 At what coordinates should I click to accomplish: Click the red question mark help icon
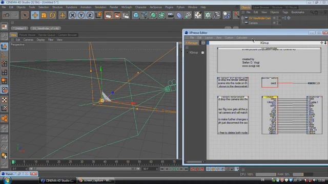click(236, 15)
